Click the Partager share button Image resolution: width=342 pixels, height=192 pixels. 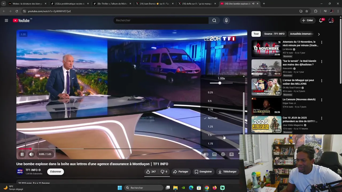point(181,172)
